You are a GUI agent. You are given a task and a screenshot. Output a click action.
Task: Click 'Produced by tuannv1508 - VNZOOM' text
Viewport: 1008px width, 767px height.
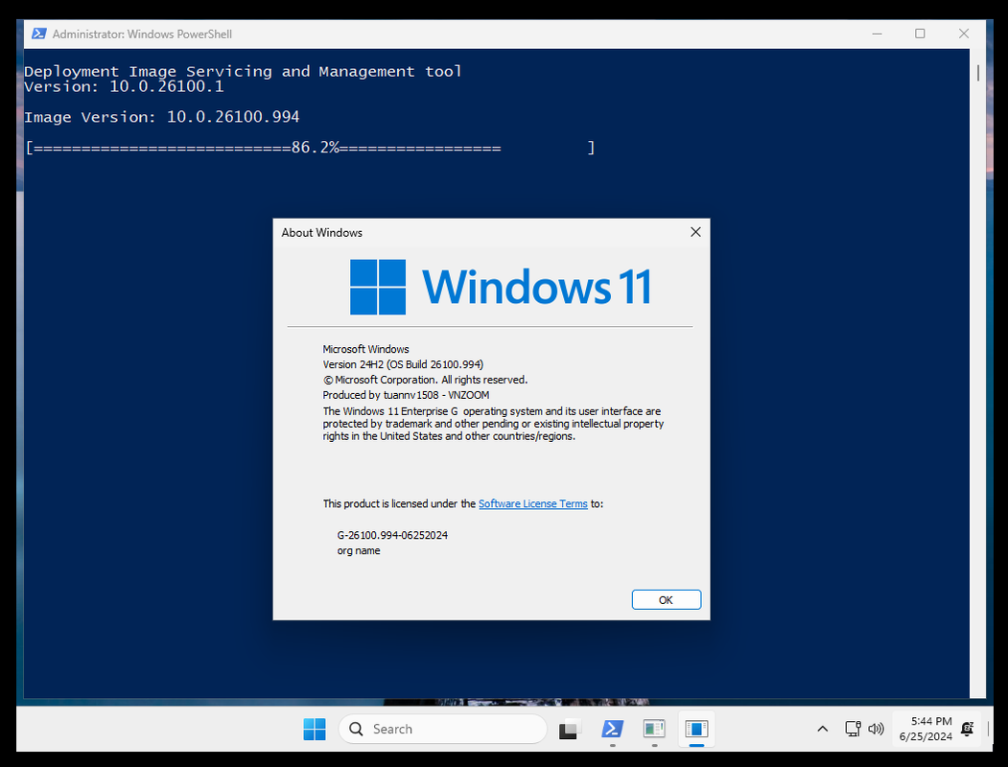[x=406, y=395]
